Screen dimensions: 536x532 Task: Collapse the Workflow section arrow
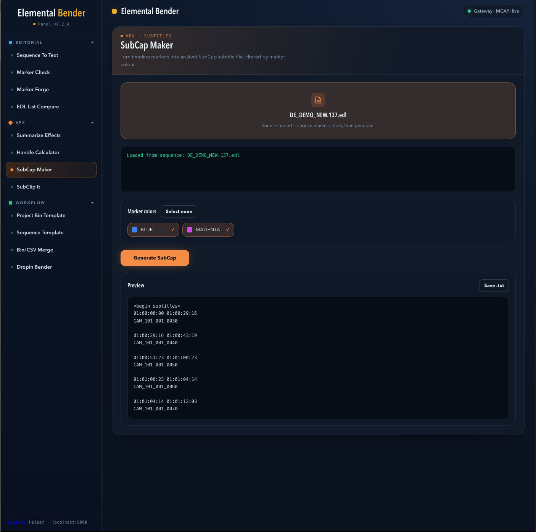click(92, 203)
